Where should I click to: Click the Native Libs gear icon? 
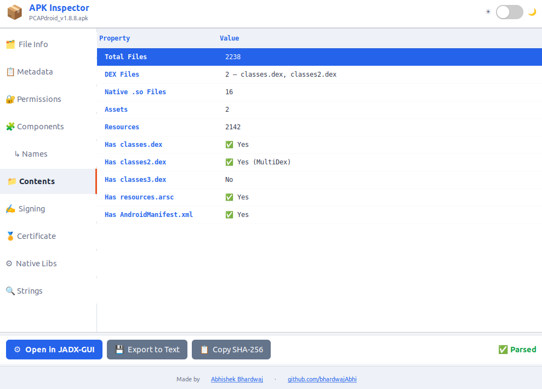coord(9,264)
